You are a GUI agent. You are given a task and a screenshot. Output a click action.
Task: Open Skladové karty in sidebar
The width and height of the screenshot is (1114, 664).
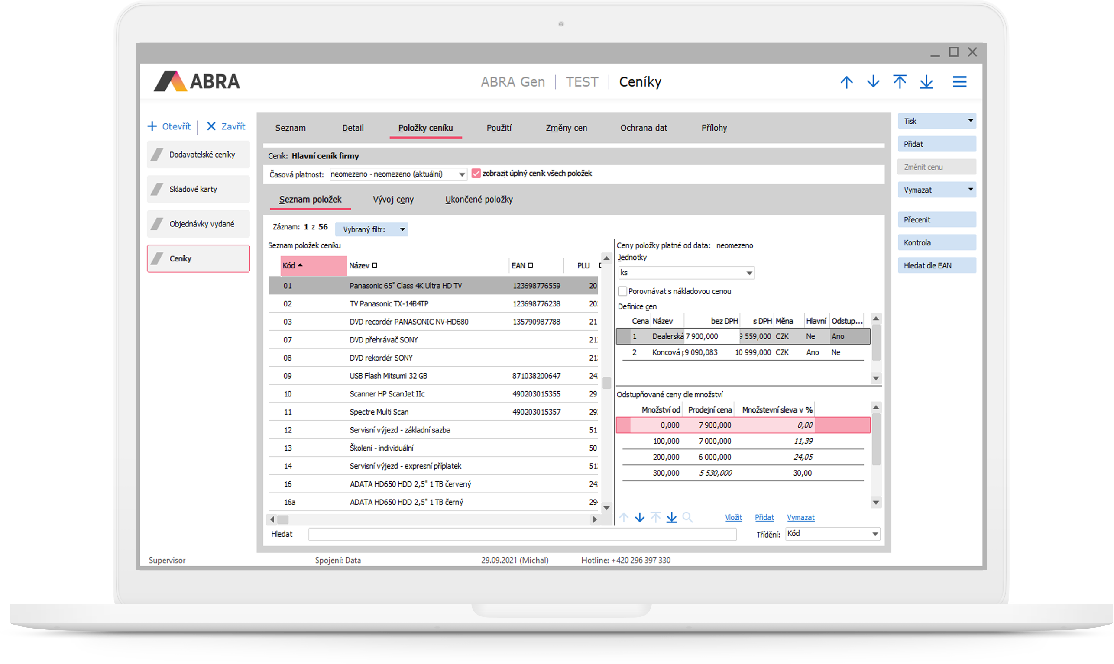(x=198, y=189)
